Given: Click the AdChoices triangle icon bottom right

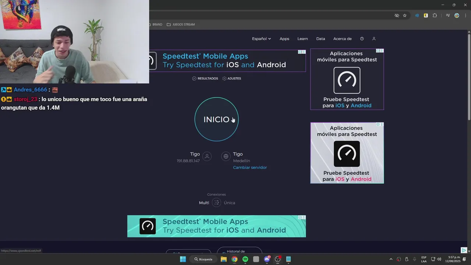Looking at the screenshot, I should point(464,250).
